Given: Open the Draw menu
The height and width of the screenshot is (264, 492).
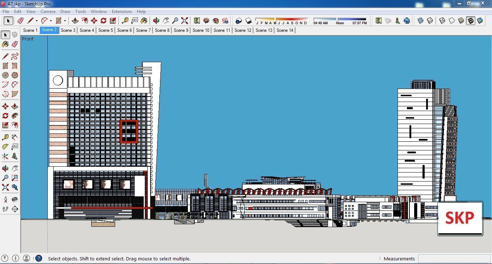Looking at the screenshot, I should pyautogui.click(x=65, y=12).
